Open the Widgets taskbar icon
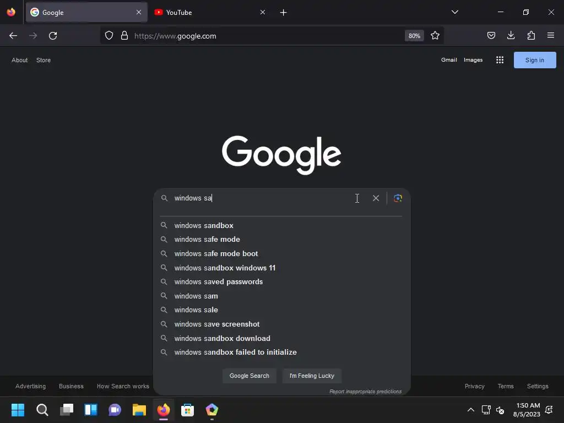Image resolution: width=564 pixels, height=423 pixels. click(91, 410)
